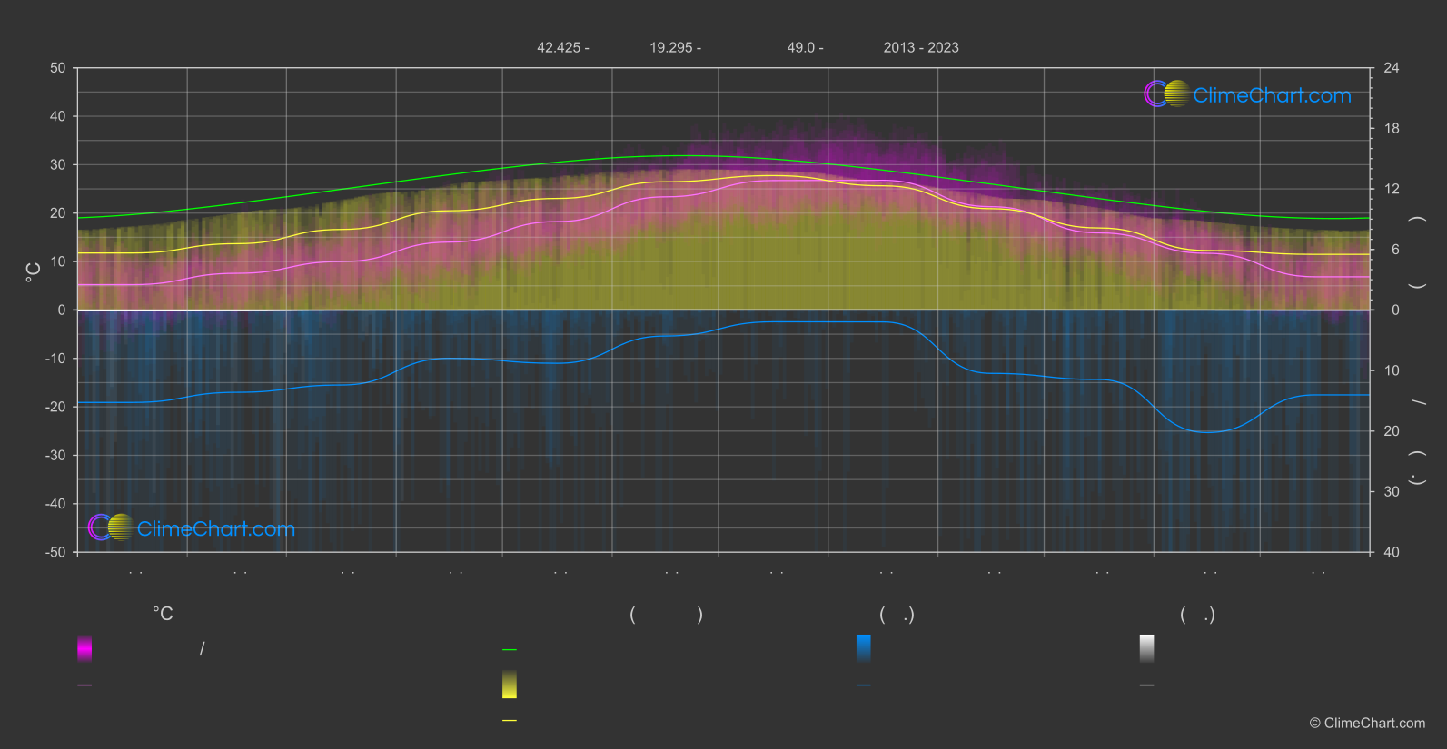
Task: Click the blue gradient legend swatch
Action: (863, 648)
